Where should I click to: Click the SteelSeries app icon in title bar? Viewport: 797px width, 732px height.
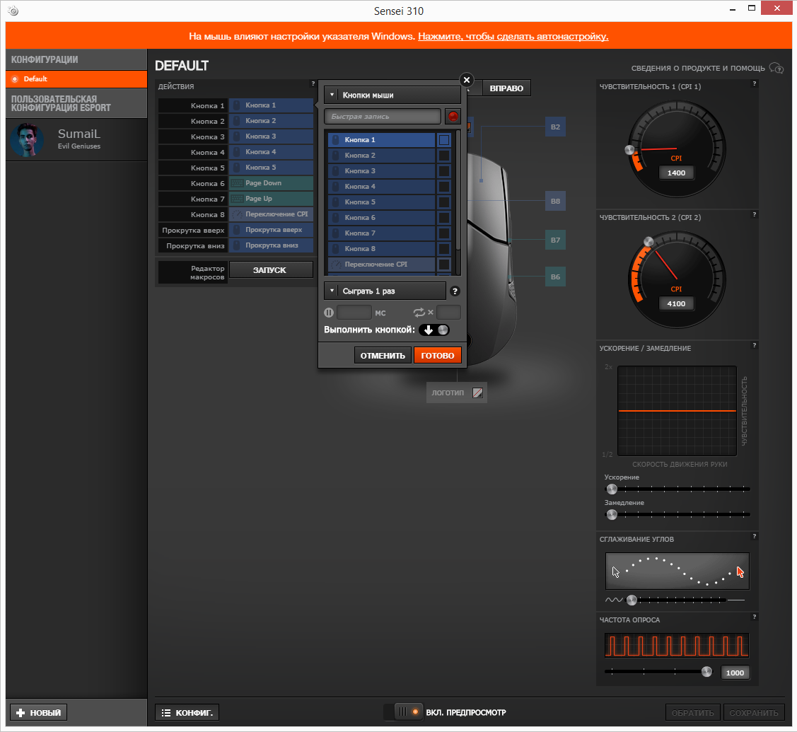13,11
